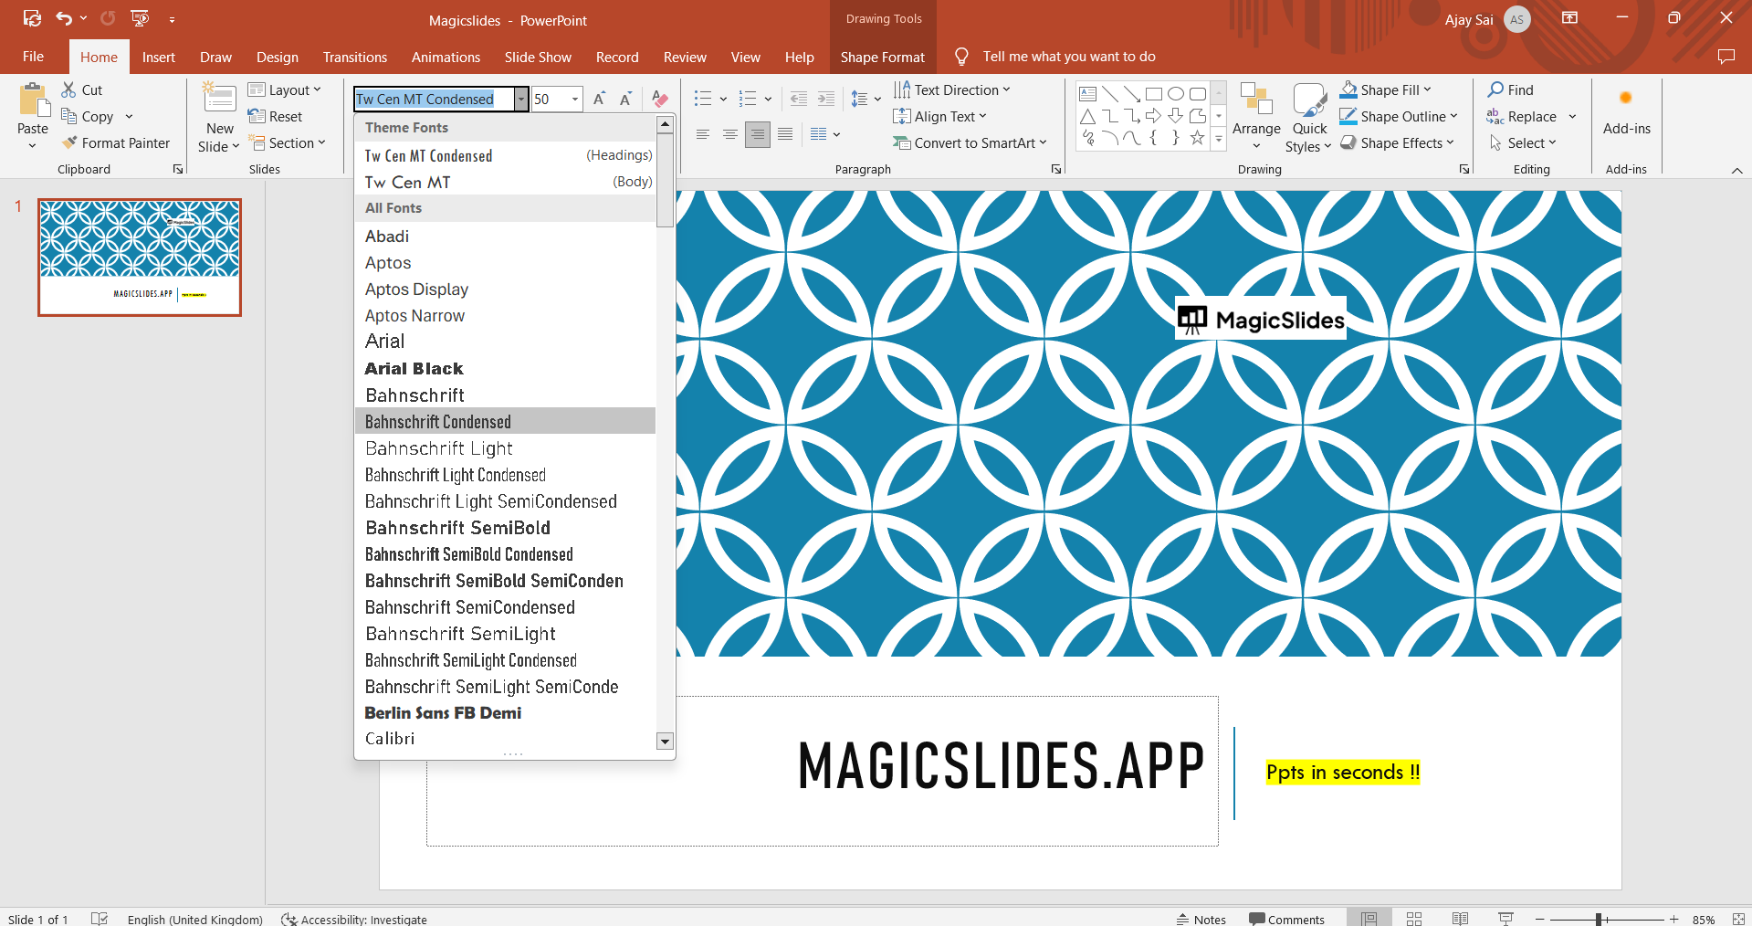
Task: Select the Bahnschrift Condensed font
Action: [438, 421]
